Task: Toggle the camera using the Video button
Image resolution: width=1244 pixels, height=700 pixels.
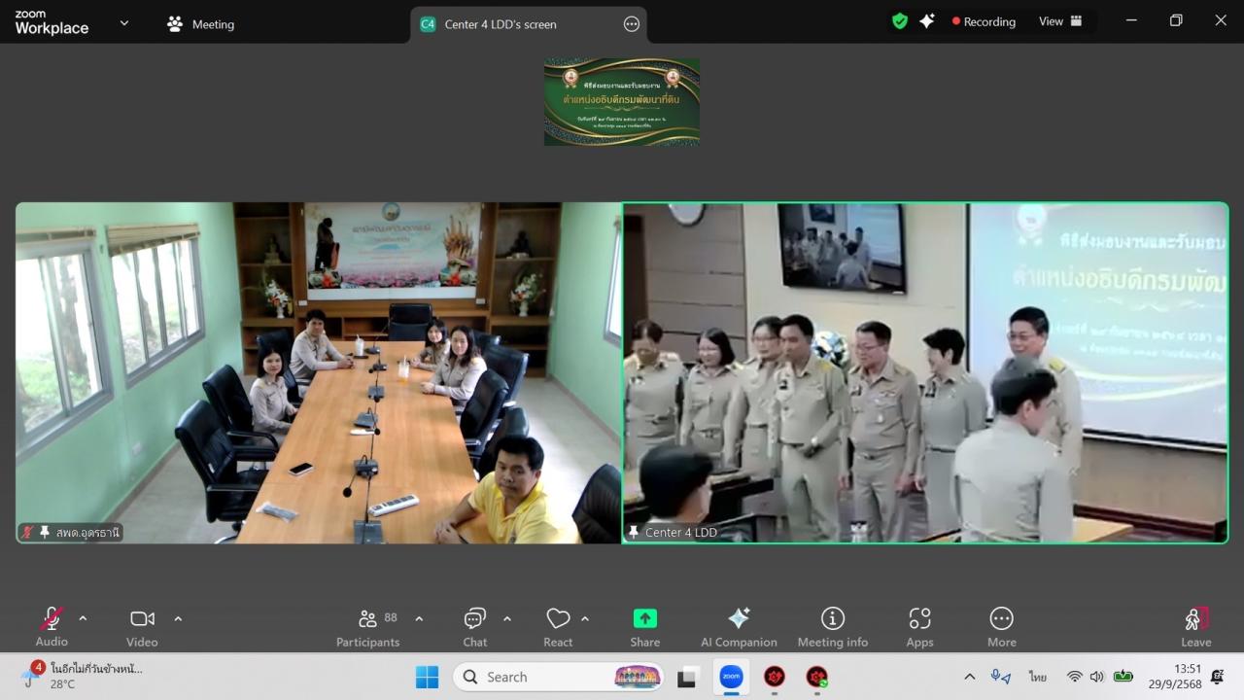Action: 142,626
